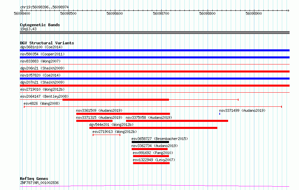Click the red bar under nsv3362734
This screenshot has width=299, height=190.
click(x=150, y=149)
